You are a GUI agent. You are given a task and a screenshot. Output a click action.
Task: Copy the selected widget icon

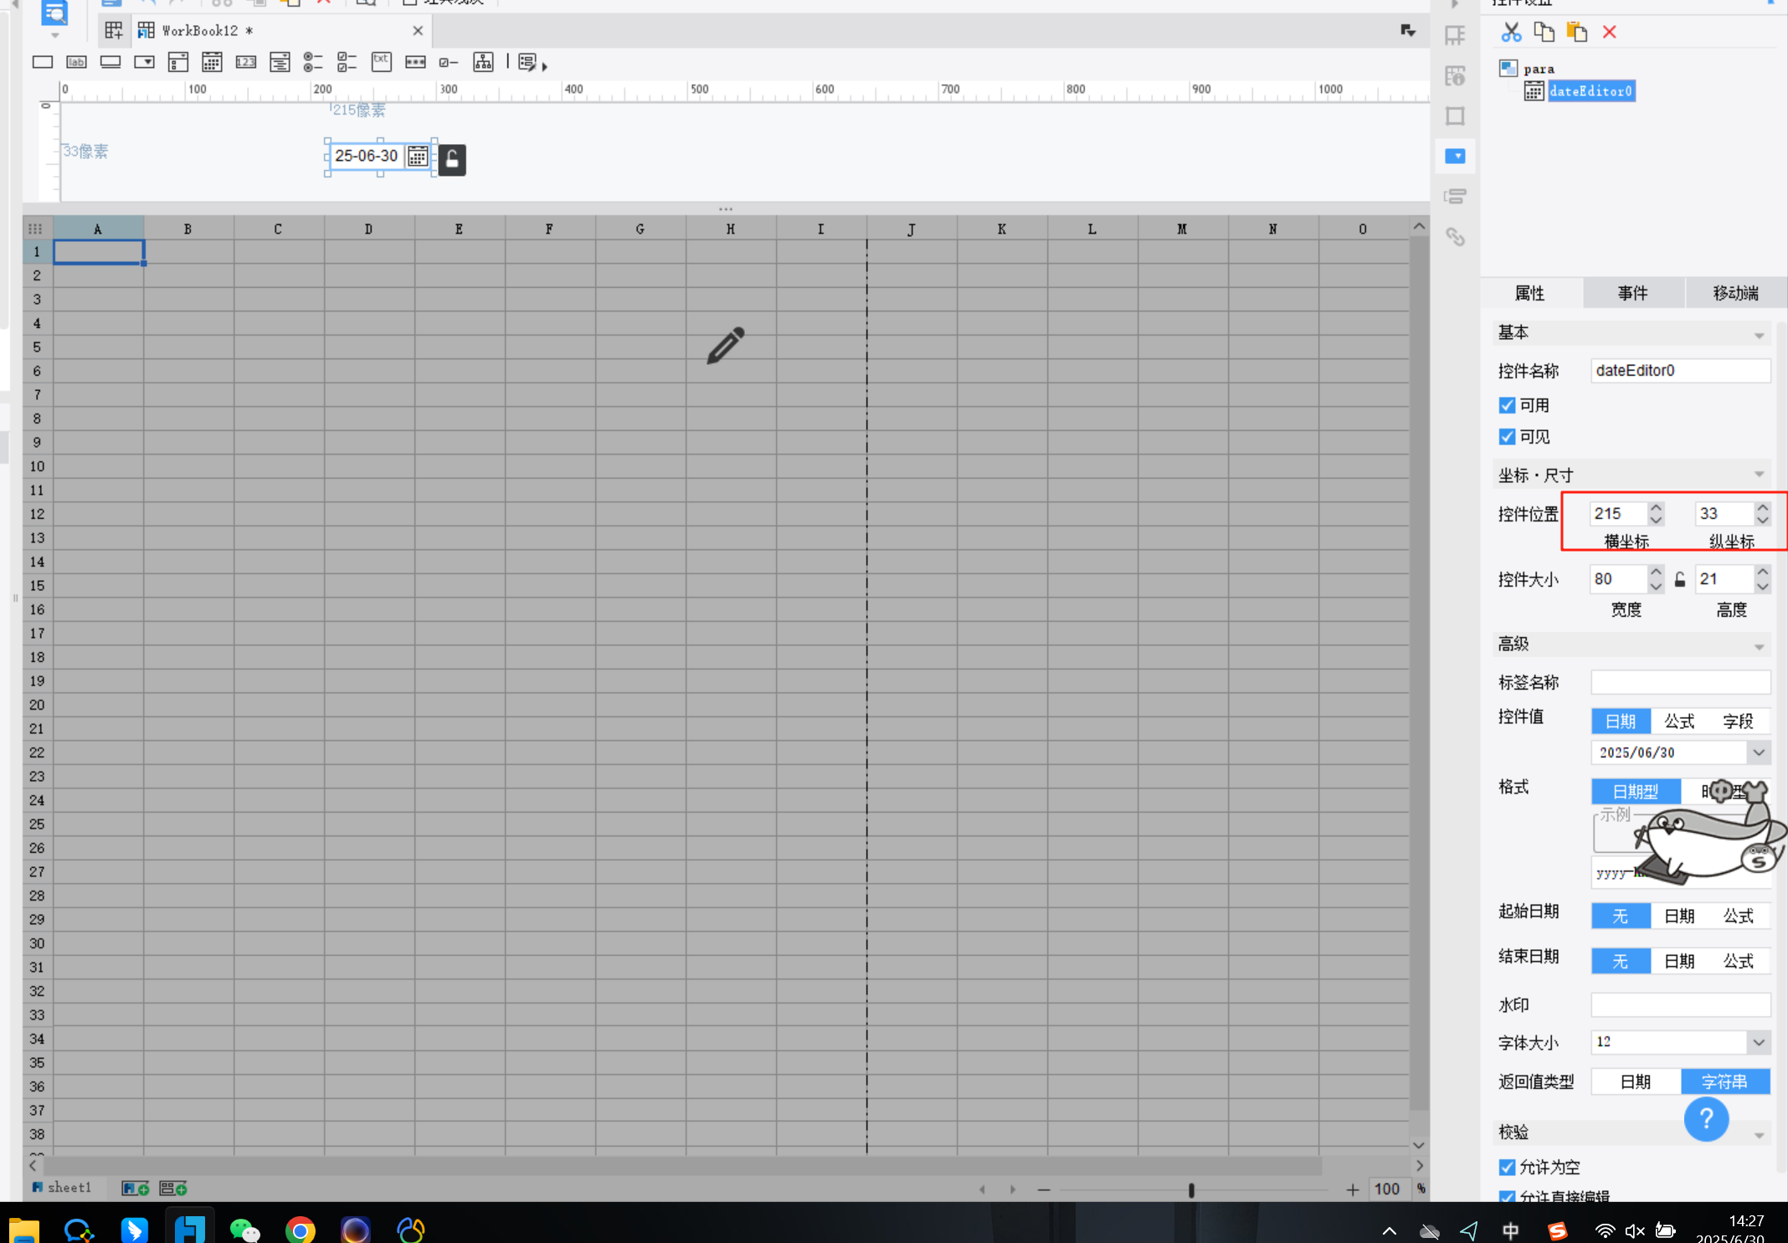tap(1544, 32)
